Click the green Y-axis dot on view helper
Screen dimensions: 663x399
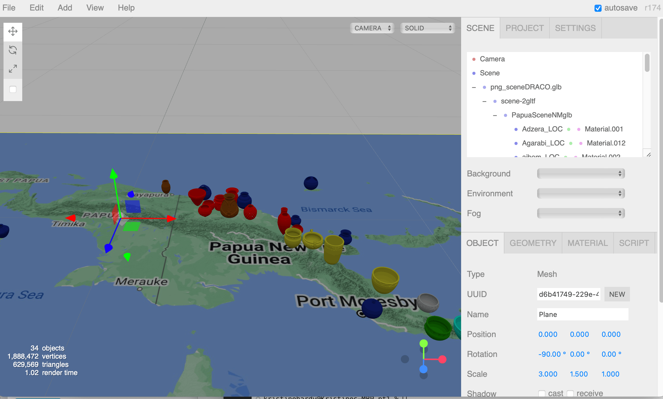click(423, 344)
